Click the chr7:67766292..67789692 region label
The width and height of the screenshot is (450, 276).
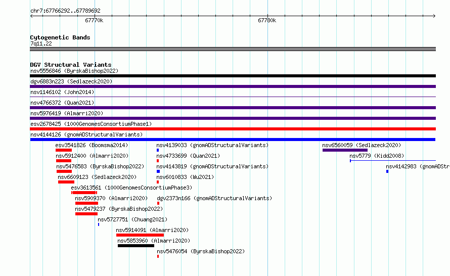pyautogui.click(x=65, y=11)
